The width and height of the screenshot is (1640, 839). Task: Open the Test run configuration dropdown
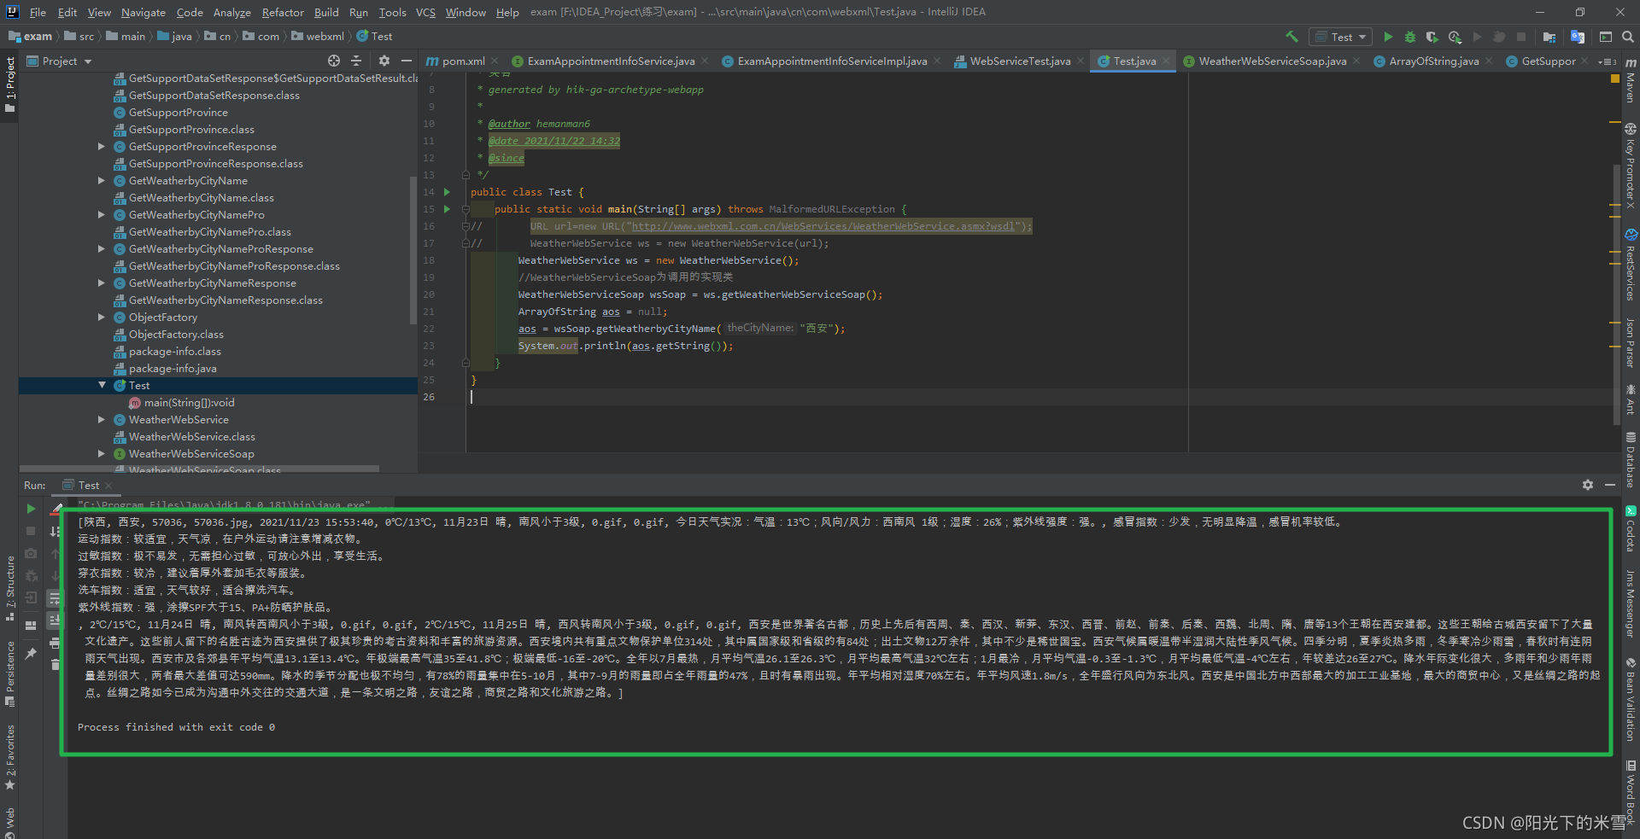1340,37
